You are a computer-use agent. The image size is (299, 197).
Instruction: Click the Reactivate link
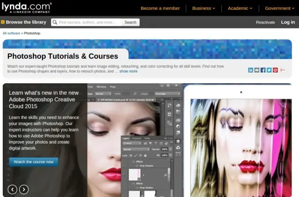click(x=266, y=23)
